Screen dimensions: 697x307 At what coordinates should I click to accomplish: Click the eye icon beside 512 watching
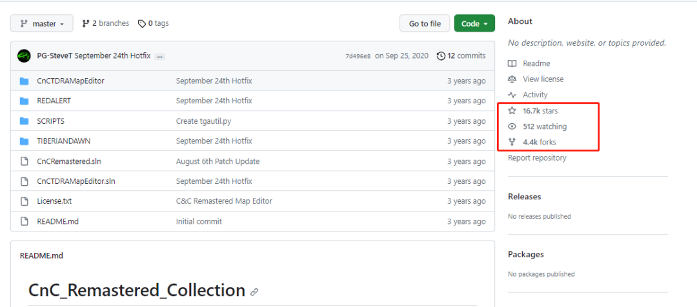pyautogui.click(x=512, y=126)
